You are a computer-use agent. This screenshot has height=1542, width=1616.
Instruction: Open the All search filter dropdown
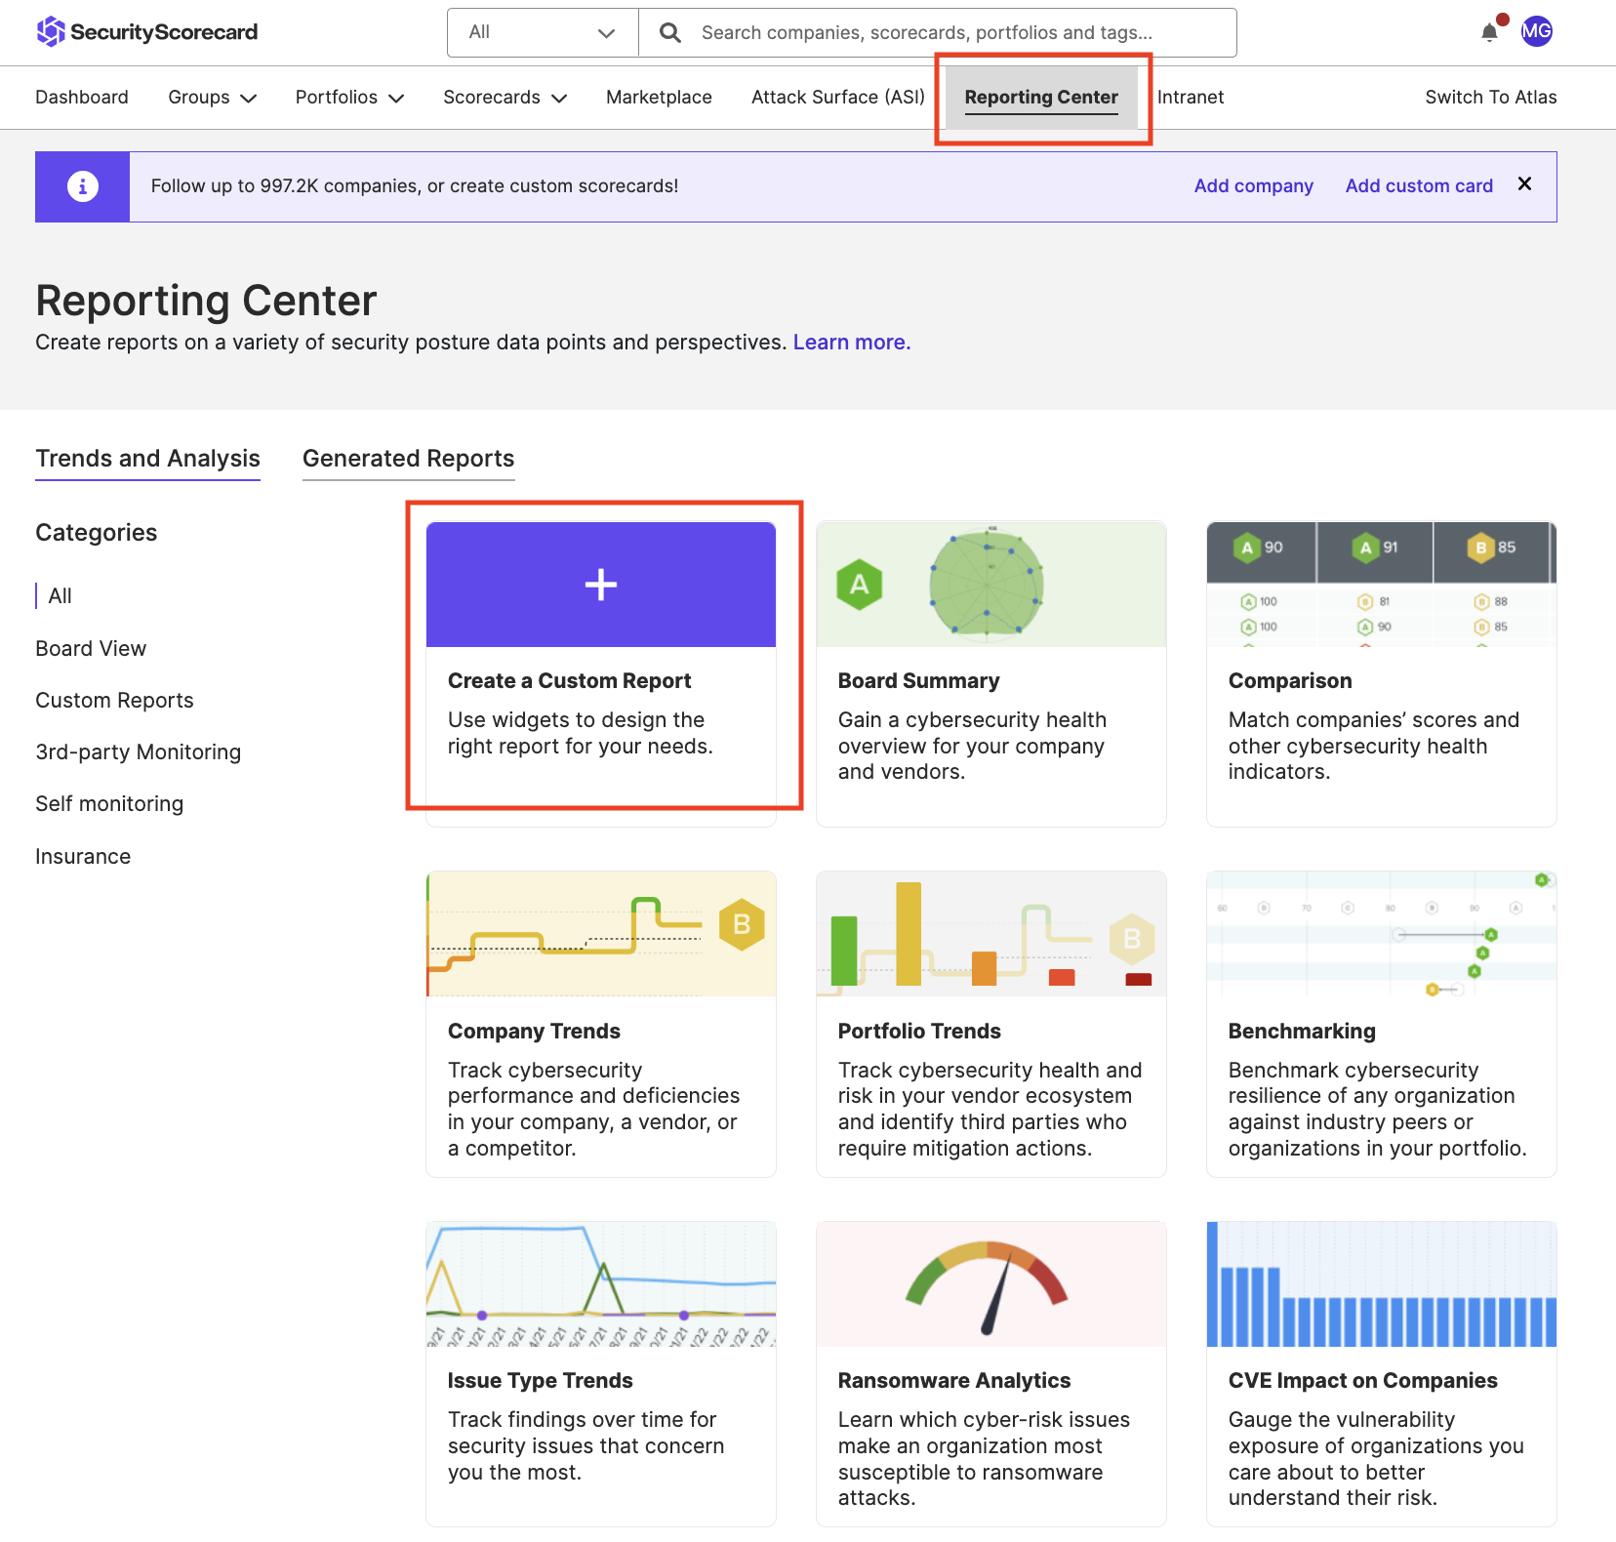(x=543, y=33)
